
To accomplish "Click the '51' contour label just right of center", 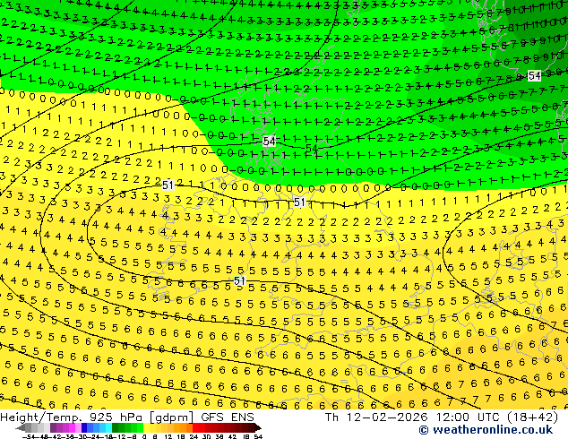I will pos(299,202).
